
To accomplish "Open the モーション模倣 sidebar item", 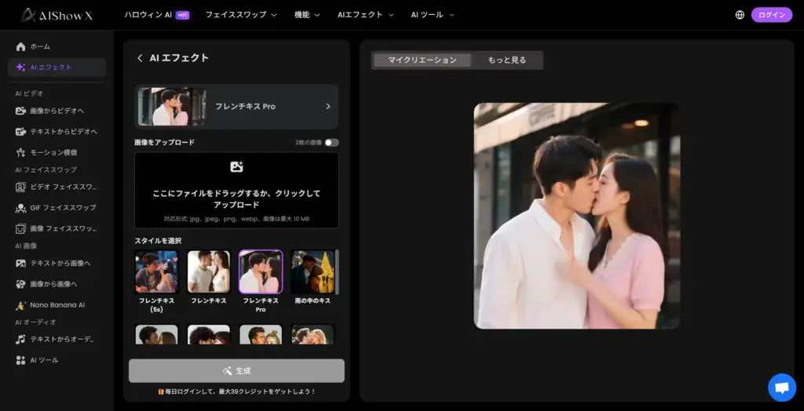I will (53, 152).
